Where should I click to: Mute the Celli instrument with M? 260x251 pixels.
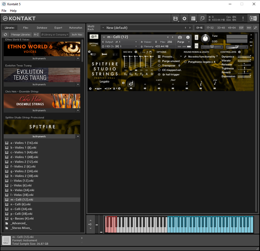click(196, 46)
